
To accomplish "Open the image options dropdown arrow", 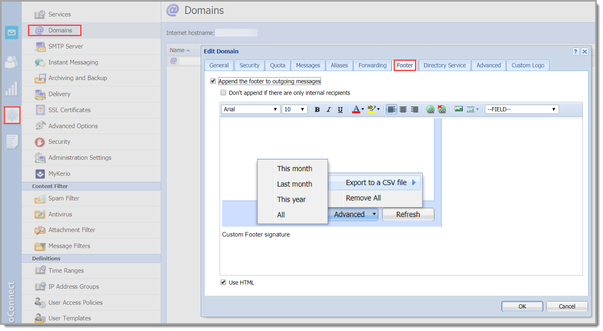I will click(477, 110).
